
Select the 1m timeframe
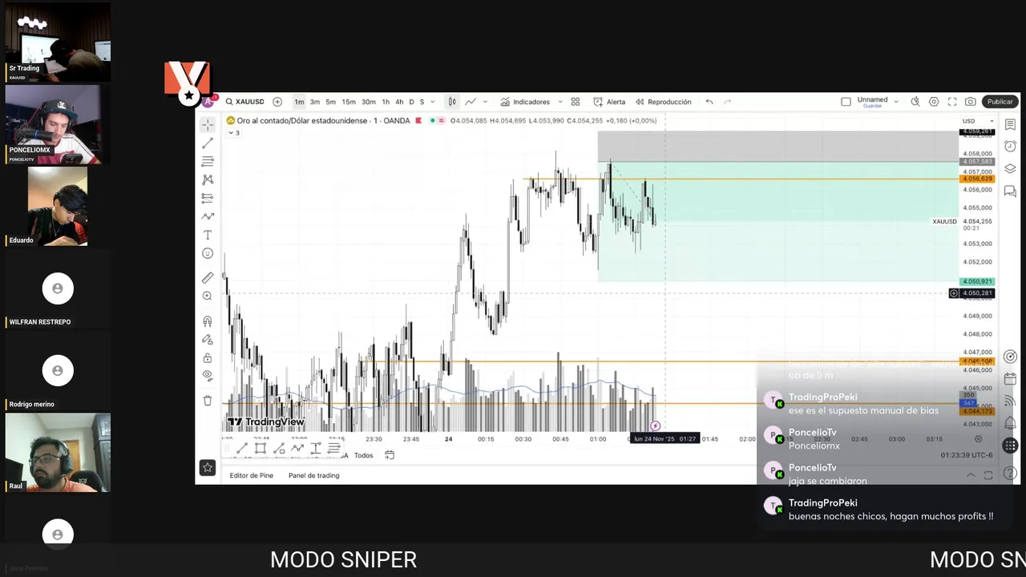click(299, 102)
